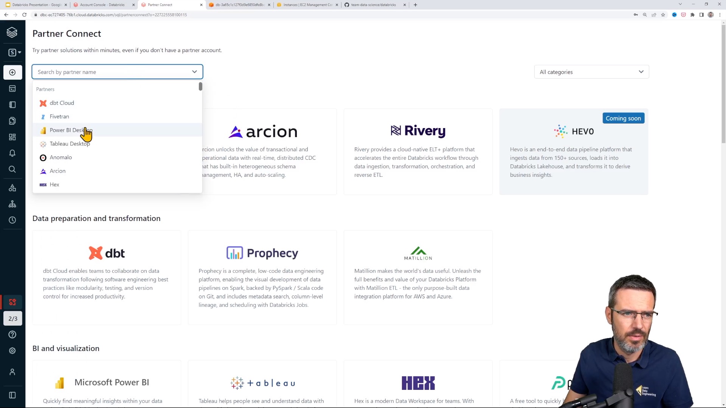
Task: Click the blue circular extension icon
Action: (674, 15)
